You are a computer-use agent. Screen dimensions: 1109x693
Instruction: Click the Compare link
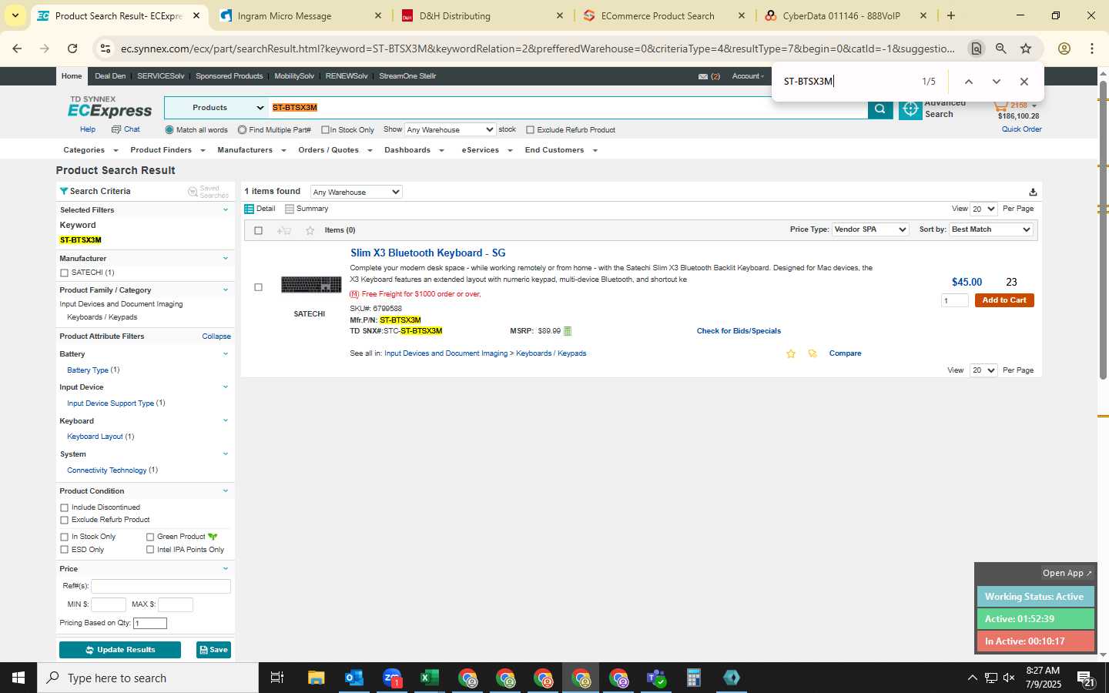[845, 353]
